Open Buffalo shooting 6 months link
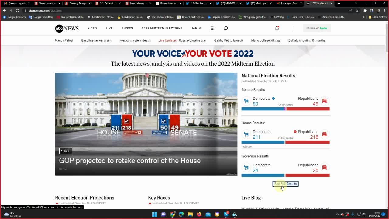This screenshot has width=389, height=219. (x=307, y=40)
